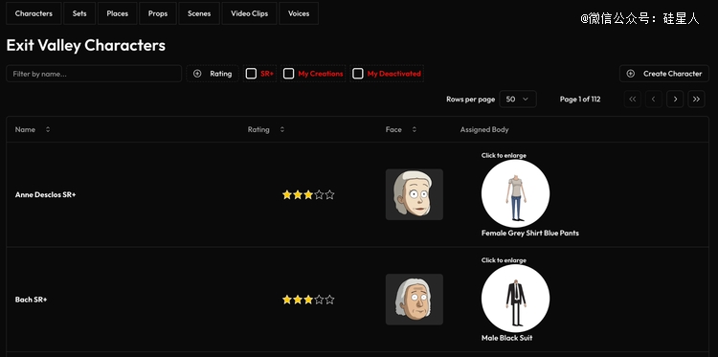Sort by Face column arrows
The image size is (718, 357).
[414, 129]
